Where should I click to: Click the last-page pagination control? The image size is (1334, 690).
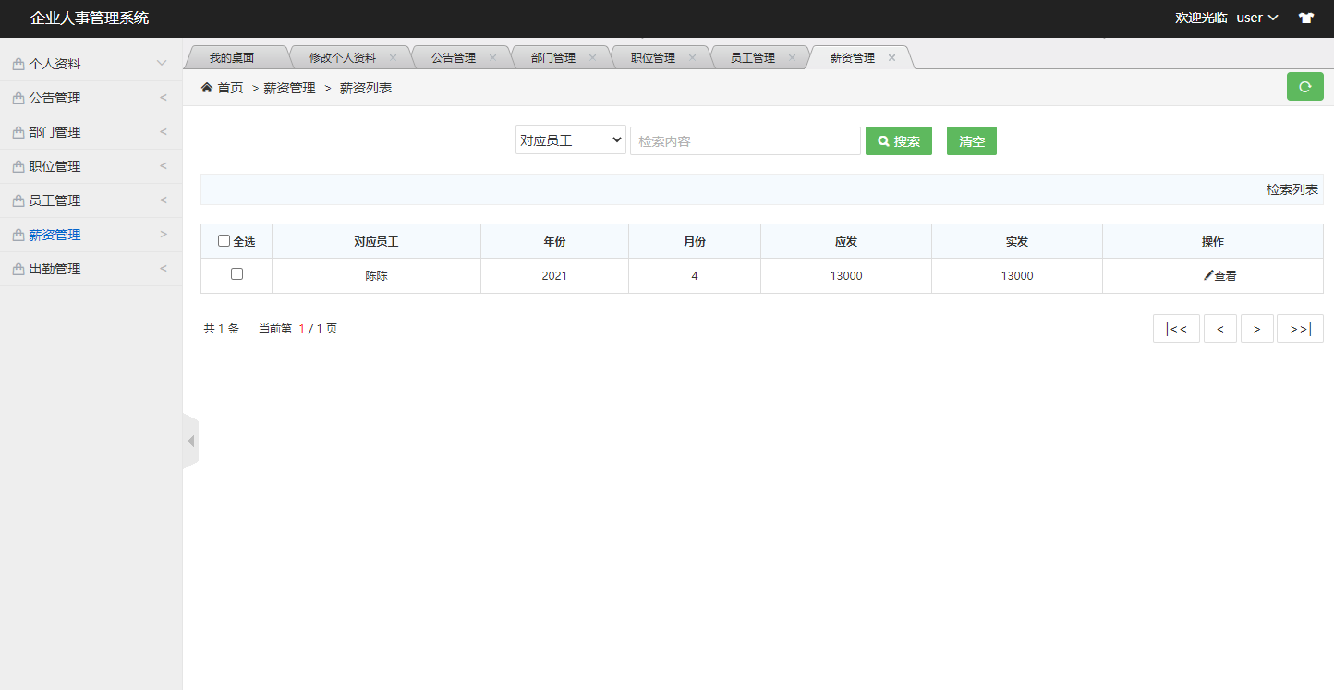point(1300,328)
